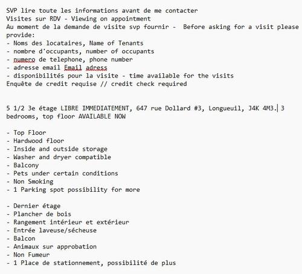This screenshot has height=274, width=302.
Task: Click the "Dernier étage" bullet line
Action: pyautogui.click(x=33, y=206)
